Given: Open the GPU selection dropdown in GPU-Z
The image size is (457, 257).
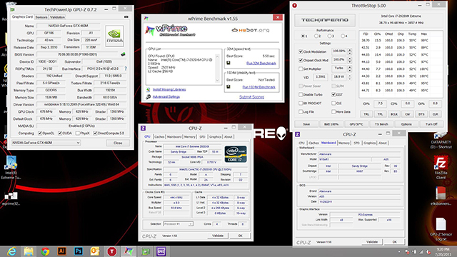Looking at the screenshot, I should 46,143.
